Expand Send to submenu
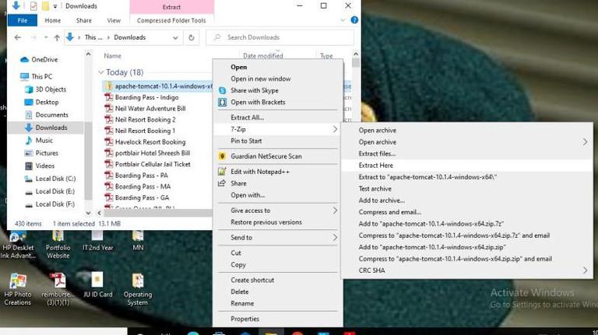598x335 pixels. (x=335, y=238)
